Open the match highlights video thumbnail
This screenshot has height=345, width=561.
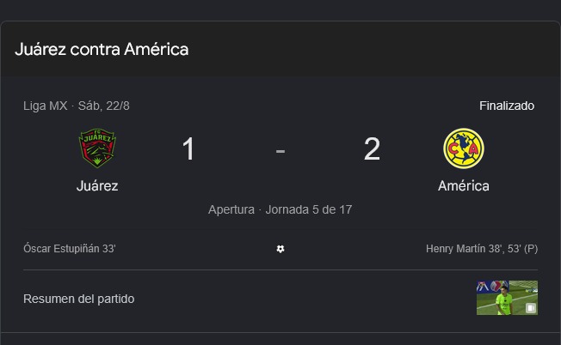coord(507,298)
